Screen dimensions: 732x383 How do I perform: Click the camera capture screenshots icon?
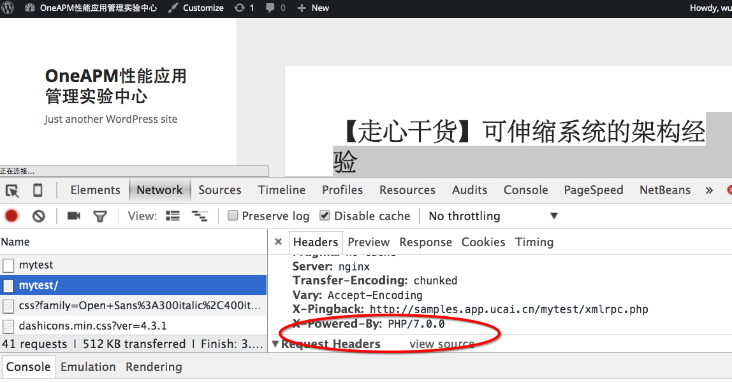click(74, 216)
